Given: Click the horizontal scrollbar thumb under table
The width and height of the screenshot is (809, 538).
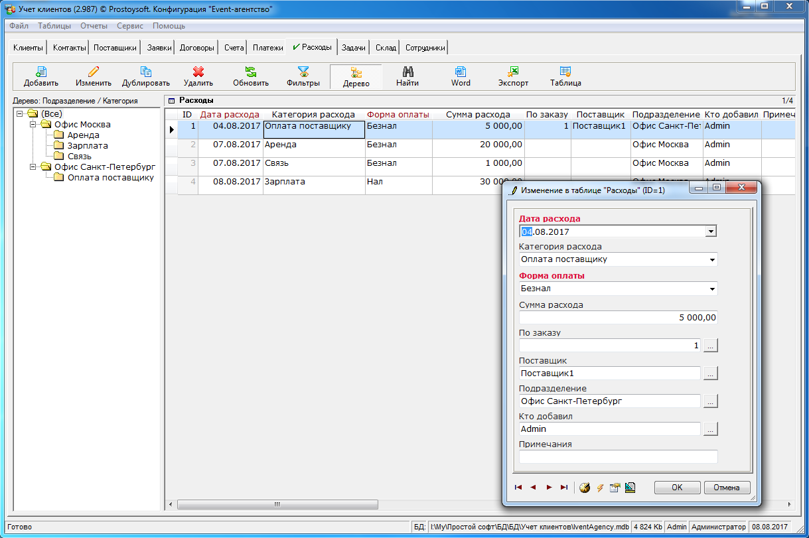Looking at the screenshot, I should [277, 505].
